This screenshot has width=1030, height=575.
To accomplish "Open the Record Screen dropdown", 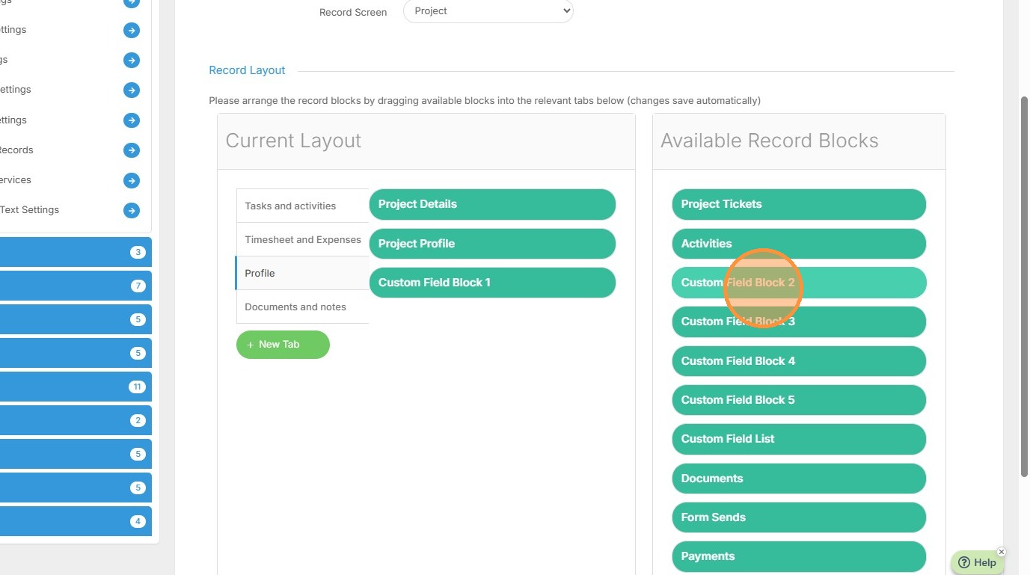I will [x=488, y=11].
